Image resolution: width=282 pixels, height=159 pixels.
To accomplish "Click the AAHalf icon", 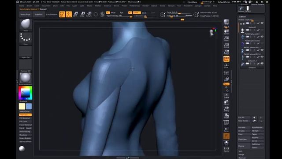I will (226, 52).
